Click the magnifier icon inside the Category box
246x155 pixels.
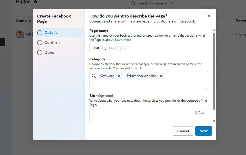[x=94, y=76]
